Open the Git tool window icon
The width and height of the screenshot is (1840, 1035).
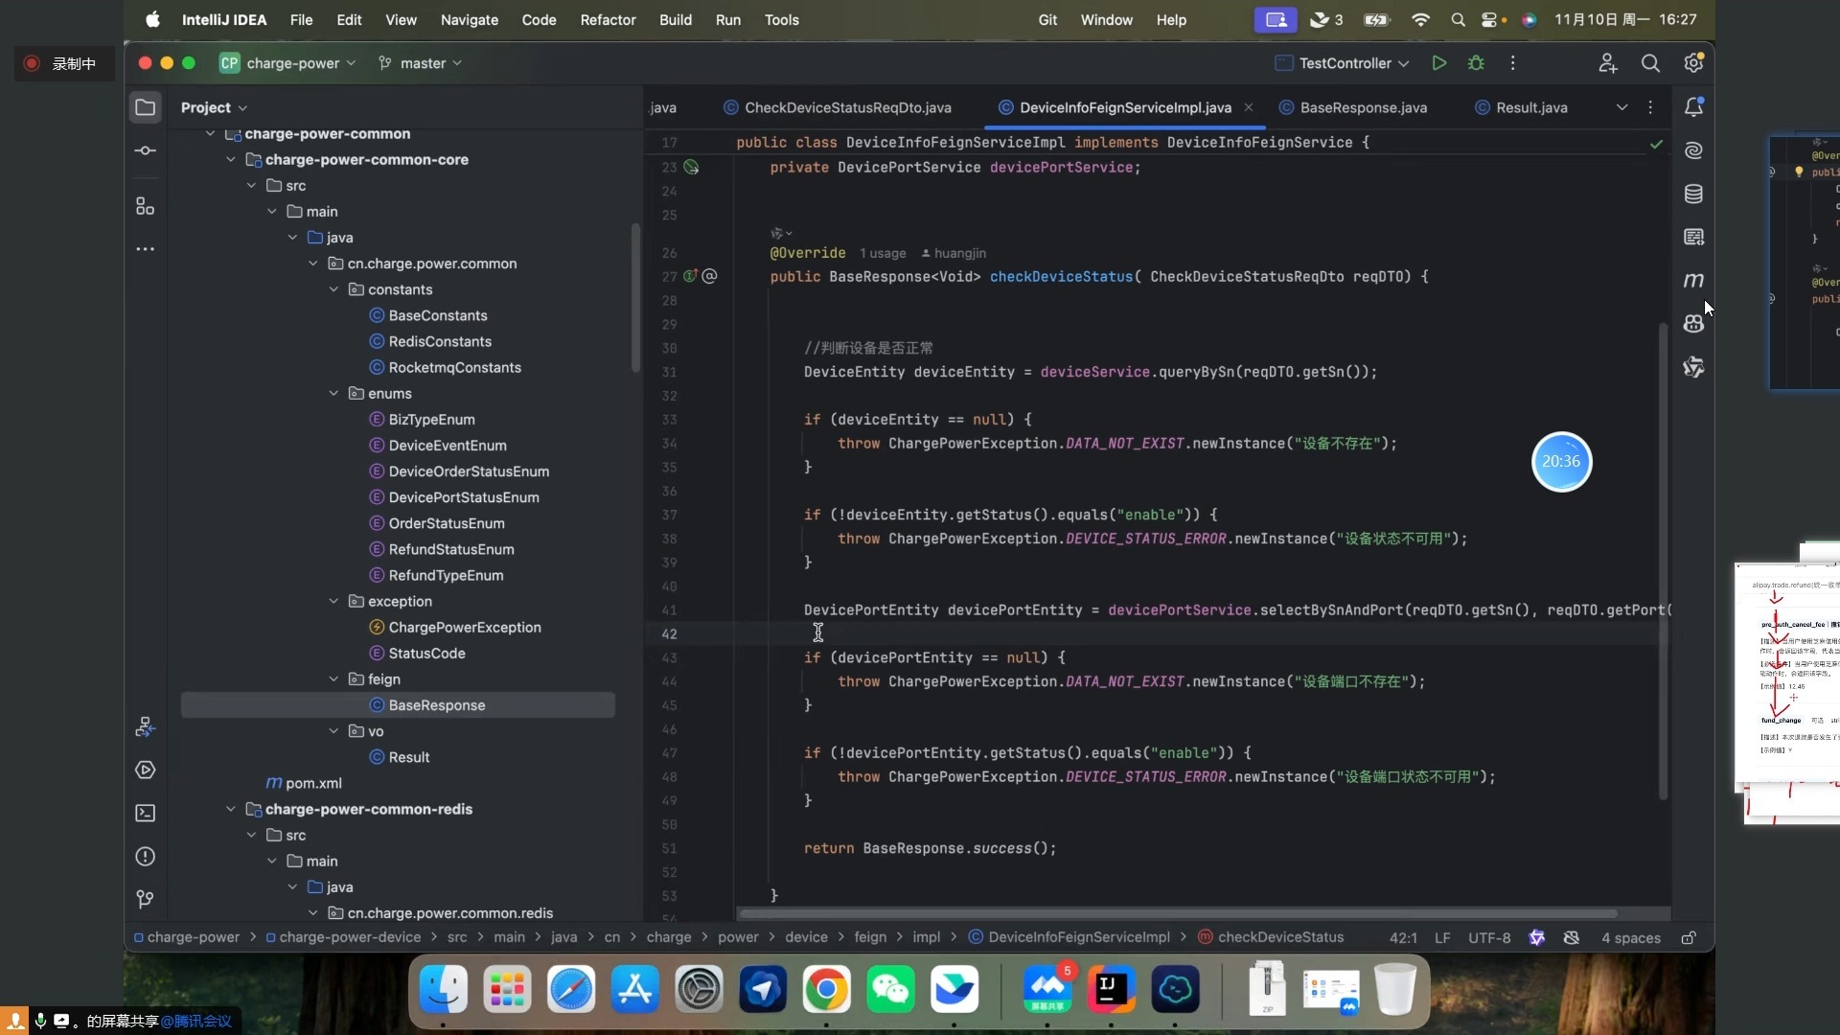click(x=145, y=899)
